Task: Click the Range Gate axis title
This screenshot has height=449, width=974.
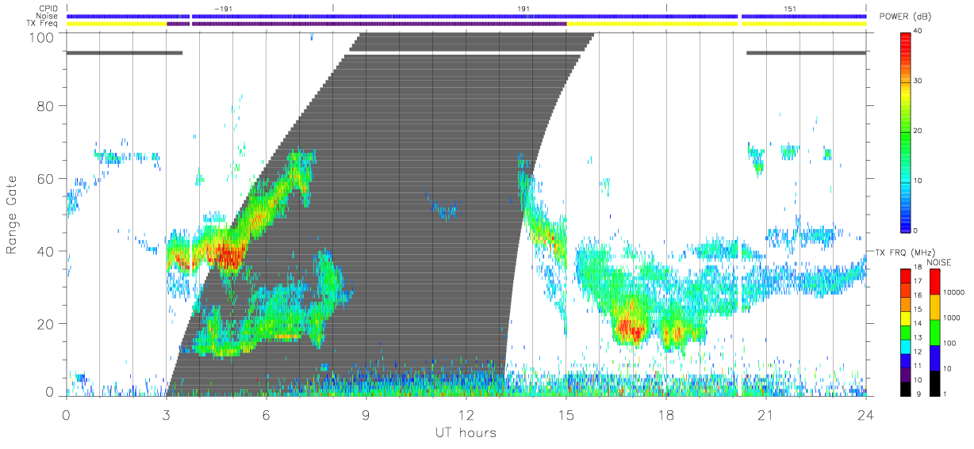Action: coord(13,215)
